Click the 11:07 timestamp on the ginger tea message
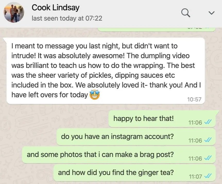Viewport: 222px width, 184px height. point(195,177)
